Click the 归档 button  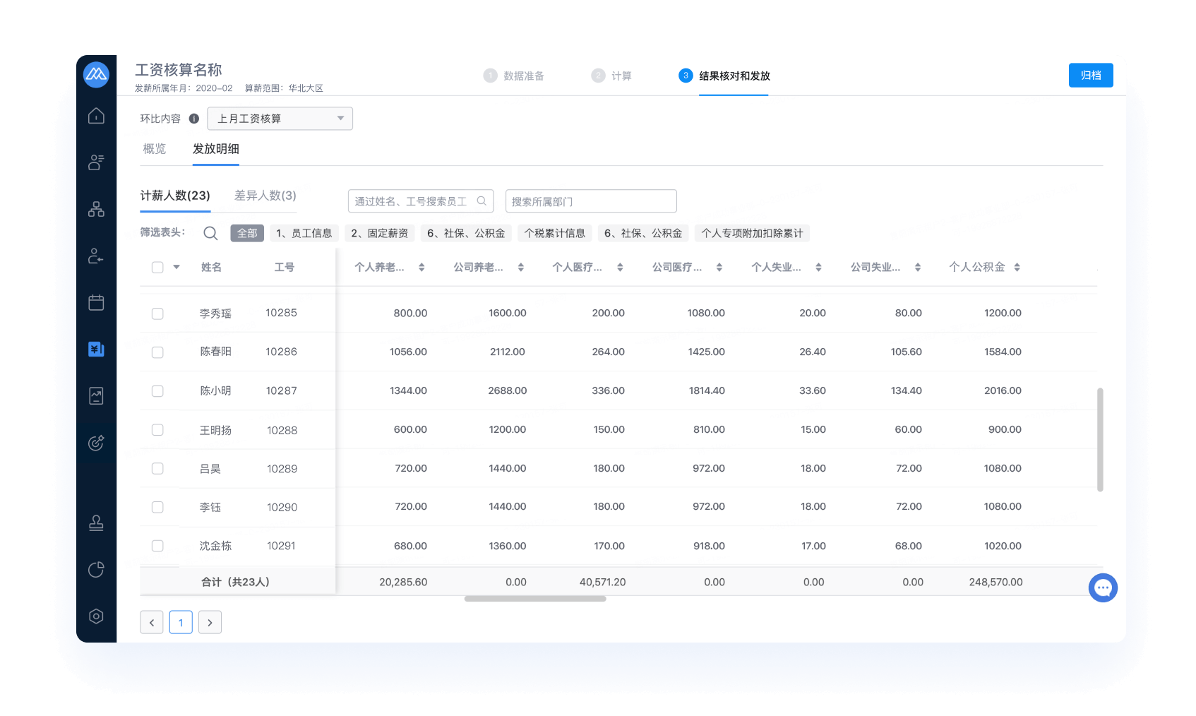pyautogui.click(x=1091, y=76)
